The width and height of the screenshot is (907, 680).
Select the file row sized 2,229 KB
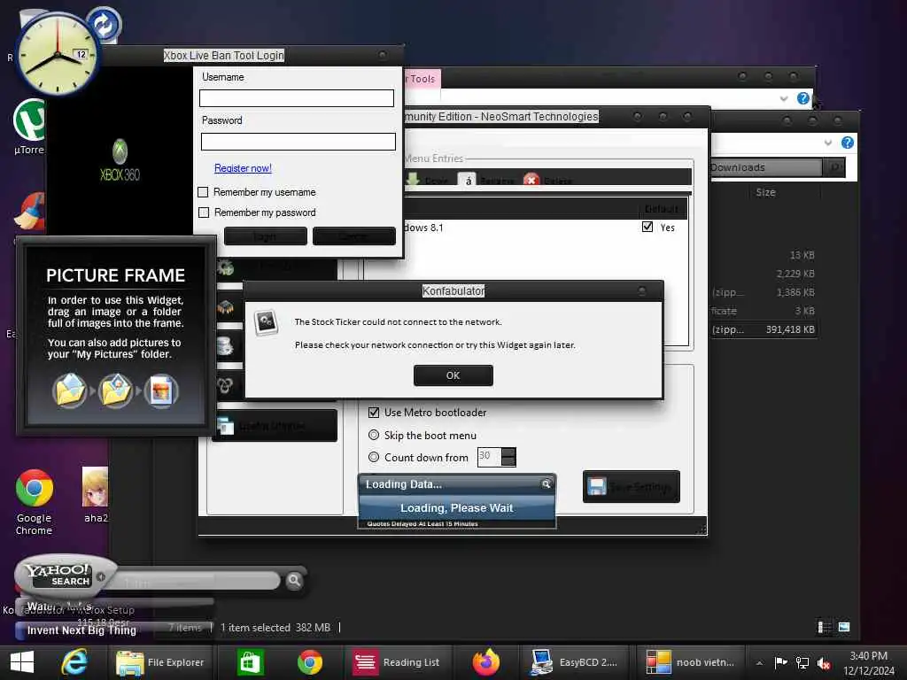point(764,274)
